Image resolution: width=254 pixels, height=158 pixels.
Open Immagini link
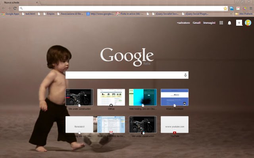[x=209, y=23]
